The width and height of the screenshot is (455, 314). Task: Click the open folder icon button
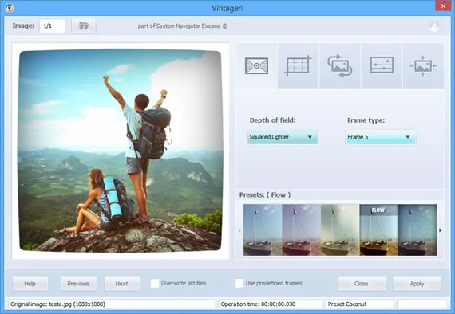[84, 26]
